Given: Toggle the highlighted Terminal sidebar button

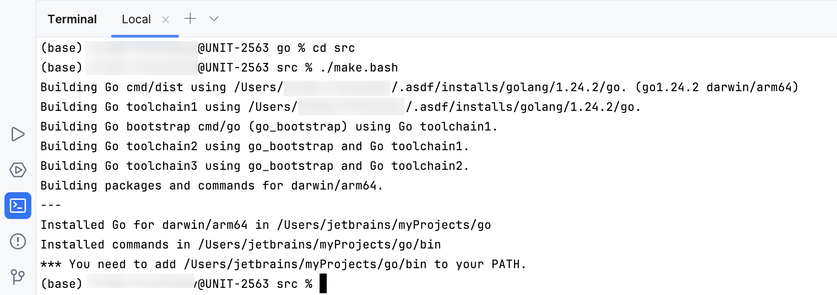Looking at the screenshot, I should [17, 206].
